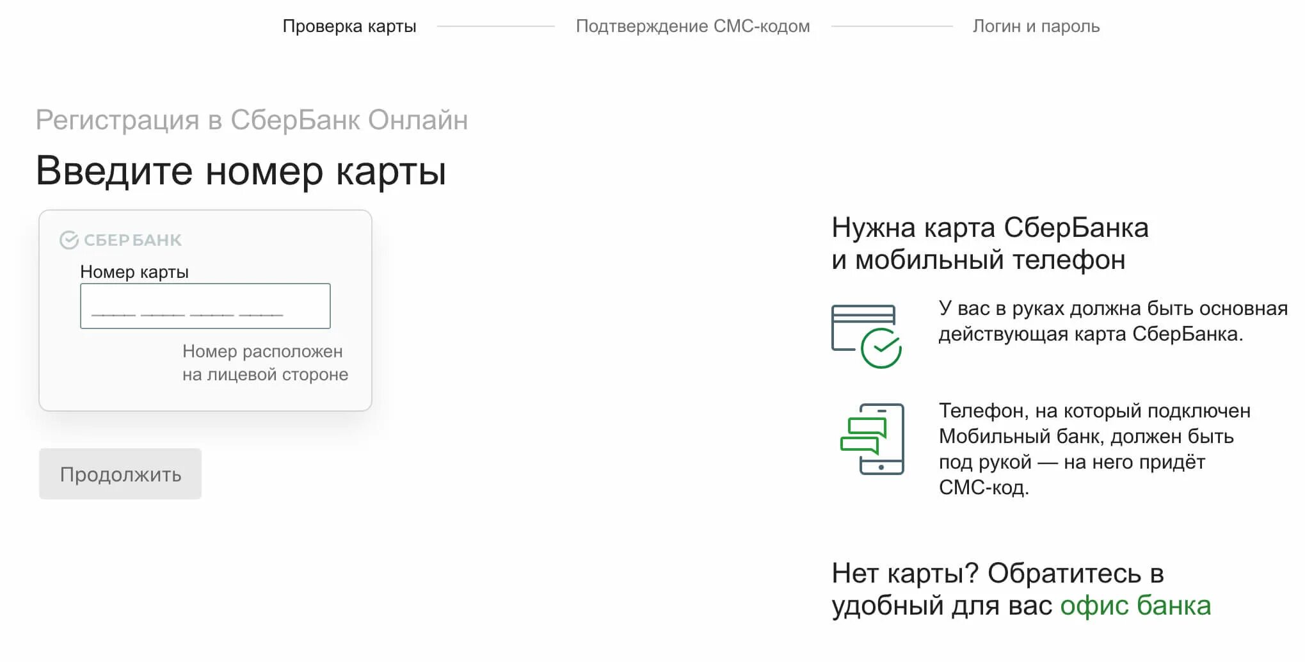This screenshot has width=1305, height=662.
Task: Select the 'Подтверждение СМС-кодом' step
Action: (x=693, y=26)
